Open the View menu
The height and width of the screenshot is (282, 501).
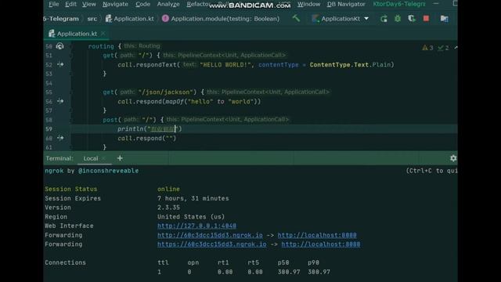tap(88, 4)
